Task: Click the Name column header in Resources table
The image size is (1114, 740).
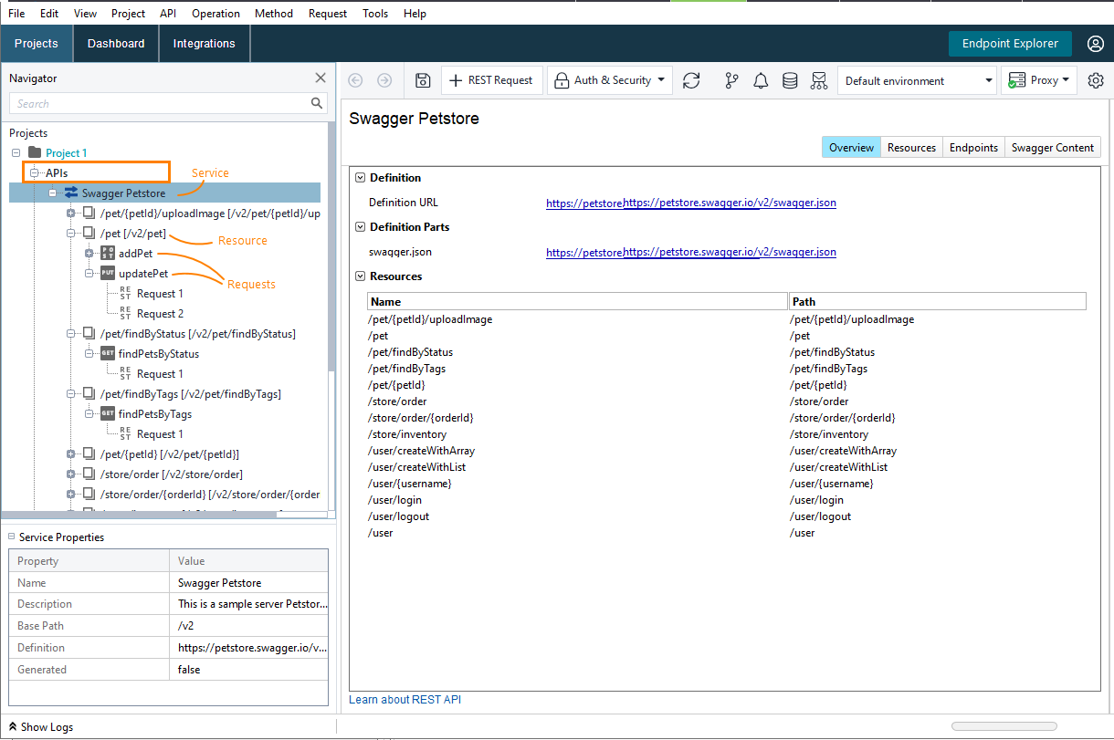Action: [x=577, y=301]
